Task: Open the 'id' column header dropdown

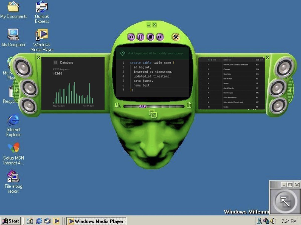Action: (x=219, y=60)
